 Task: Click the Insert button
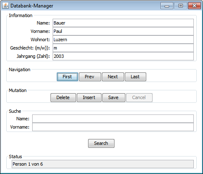click(89, 97)
